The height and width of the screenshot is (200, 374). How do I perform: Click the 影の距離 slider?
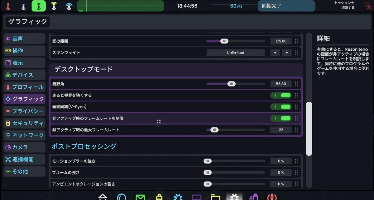pyautogui.click(x=236, y=41)
